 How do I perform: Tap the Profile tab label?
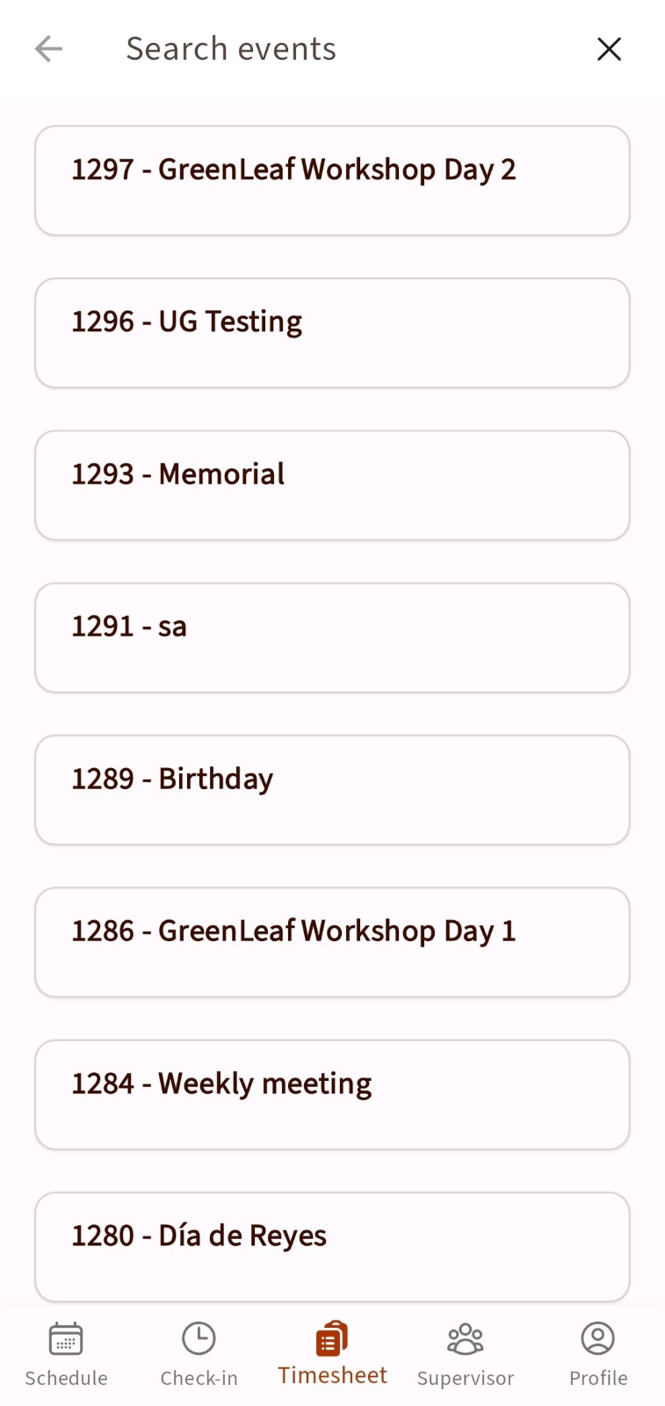[x=598, y=1378]
